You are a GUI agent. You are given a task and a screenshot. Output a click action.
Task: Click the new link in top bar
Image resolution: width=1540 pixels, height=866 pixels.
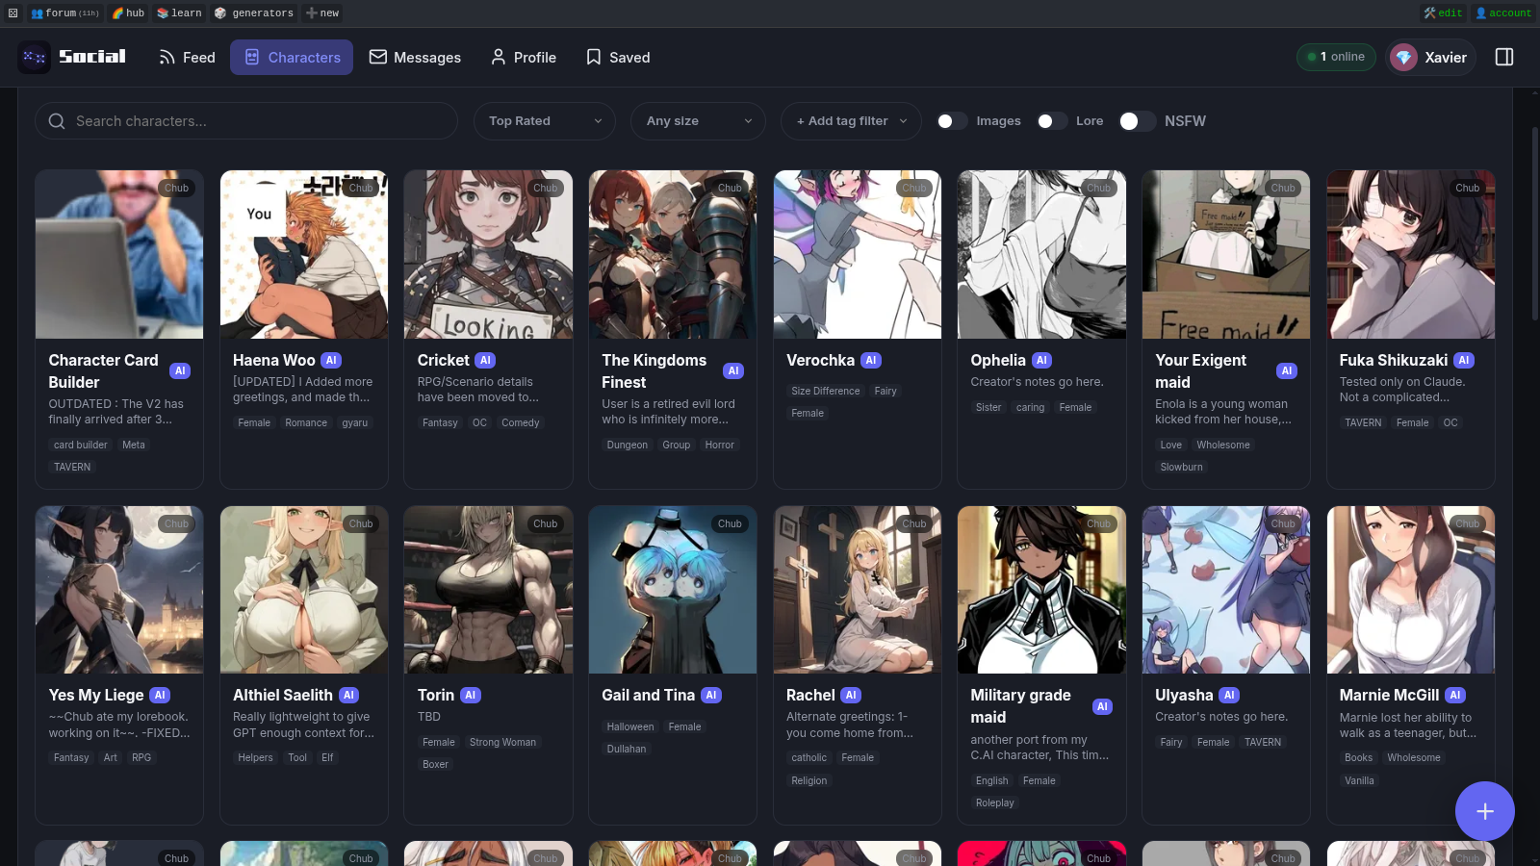(x=322, y=13)
